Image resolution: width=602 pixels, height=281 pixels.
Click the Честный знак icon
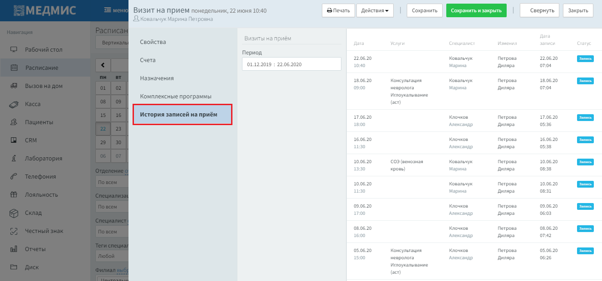(14, 231)
